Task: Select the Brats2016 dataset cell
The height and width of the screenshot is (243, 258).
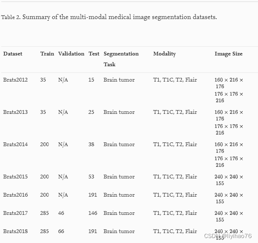Action: click(x=15, y=195)
